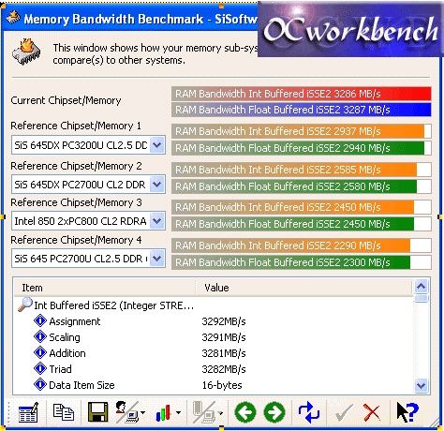Select the Int Buffered iSSE2 tree item
The image size is (444, 431).
click(x=114, y=305)
